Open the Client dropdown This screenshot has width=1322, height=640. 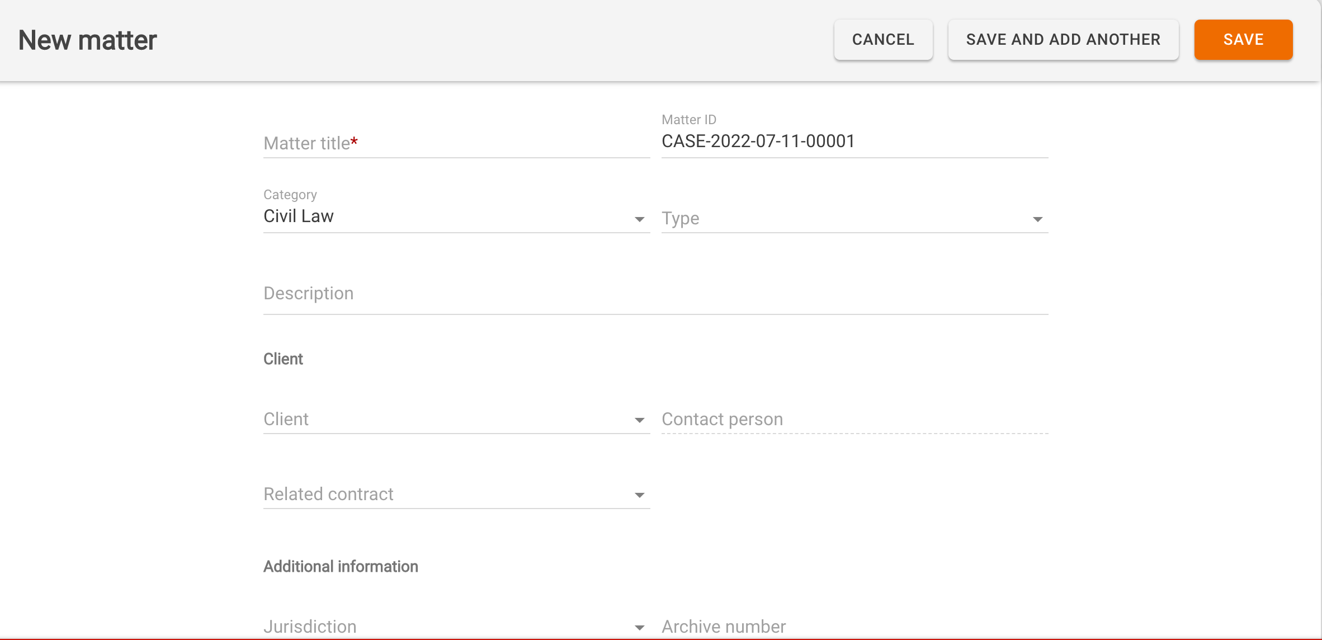[x=456, y=419]
